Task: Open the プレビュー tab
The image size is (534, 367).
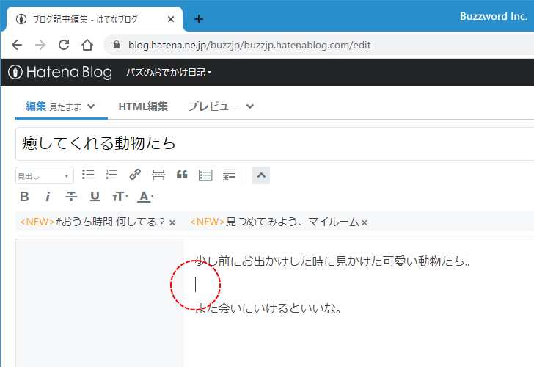Action: (x=213, y=106)
